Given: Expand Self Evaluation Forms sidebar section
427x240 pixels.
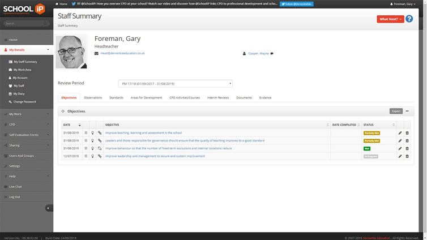Looking at the screenshot, I should (x=27, y=135).
